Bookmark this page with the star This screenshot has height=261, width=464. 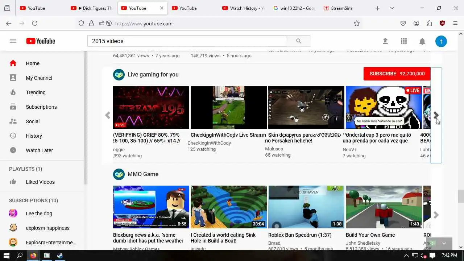point(357,23)
